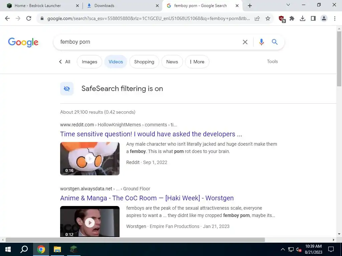Screen dimensions: 342x256
Task: Click the vertical scrollbar thumb
Action: 339,59
